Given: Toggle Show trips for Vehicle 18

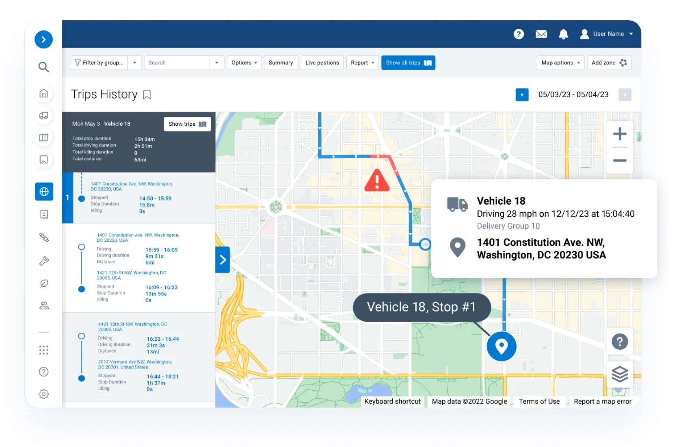Looking at the screenshot, I should coord(187,124).
